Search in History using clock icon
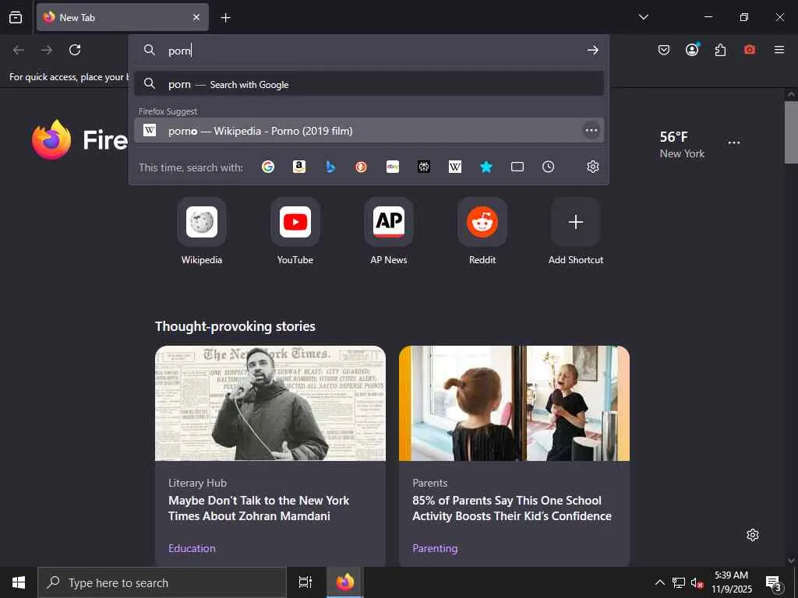This screenshot has height=598, width=798. pos(548,167)
